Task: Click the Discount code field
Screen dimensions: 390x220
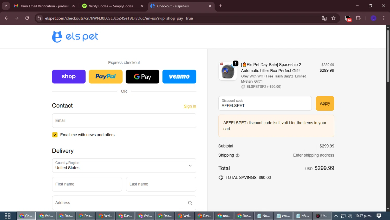Action: [x=265, y=103]
